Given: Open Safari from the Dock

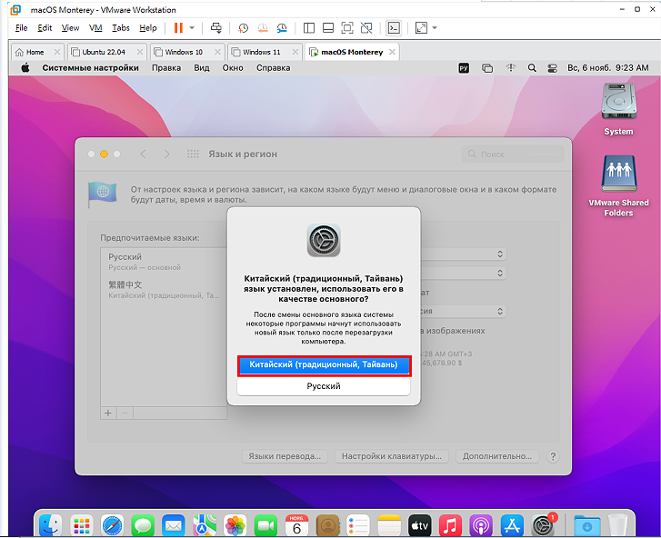Looking at the screenshot, I should 112,525.
